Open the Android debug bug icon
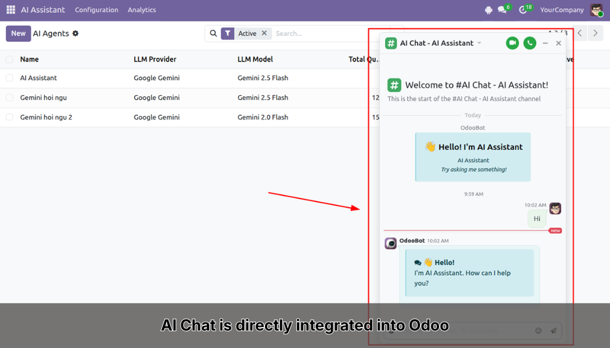The image size is (610, 348). (x=489, y=10)
